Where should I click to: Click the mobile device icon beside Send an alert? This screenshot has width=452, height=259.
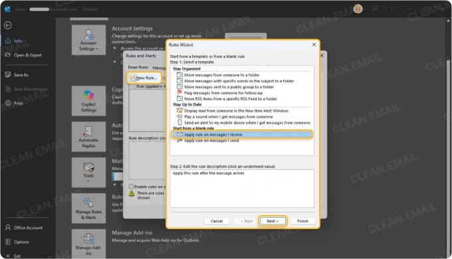coord(179,122)
